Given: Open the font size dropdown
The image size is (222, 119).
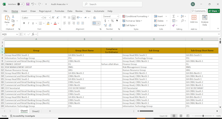Looking at the screenshot, I should click(x=50, y=18).
